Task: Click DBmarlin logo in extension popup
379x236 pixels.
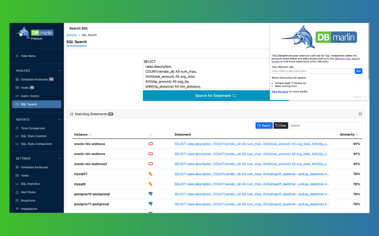Action: pyautogui.click(x=319, y=37)
